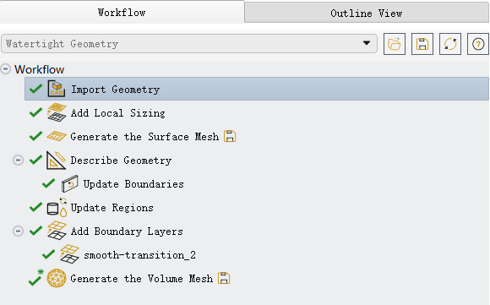Viewport: 490px width, 305px height.
Task: Open the workflow help question icon
Action: click(478, 44)
